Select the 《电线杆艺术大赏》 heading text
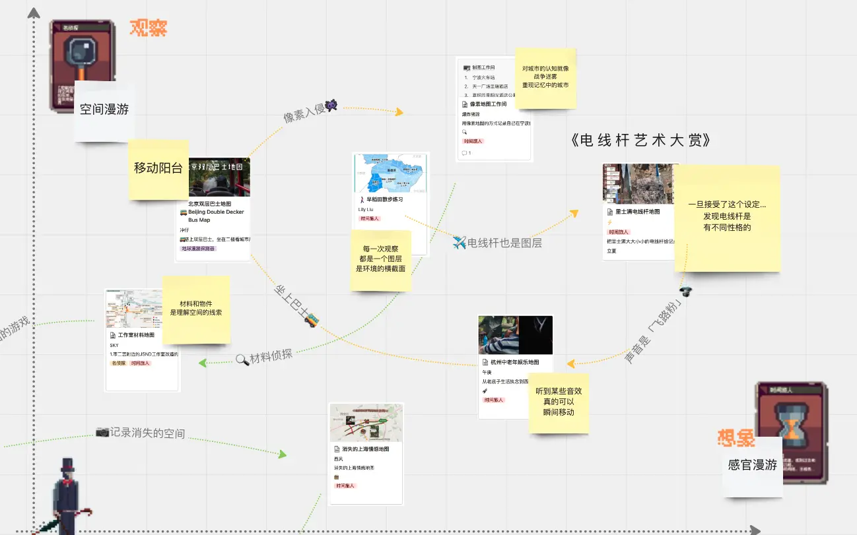 click(640, 141)
